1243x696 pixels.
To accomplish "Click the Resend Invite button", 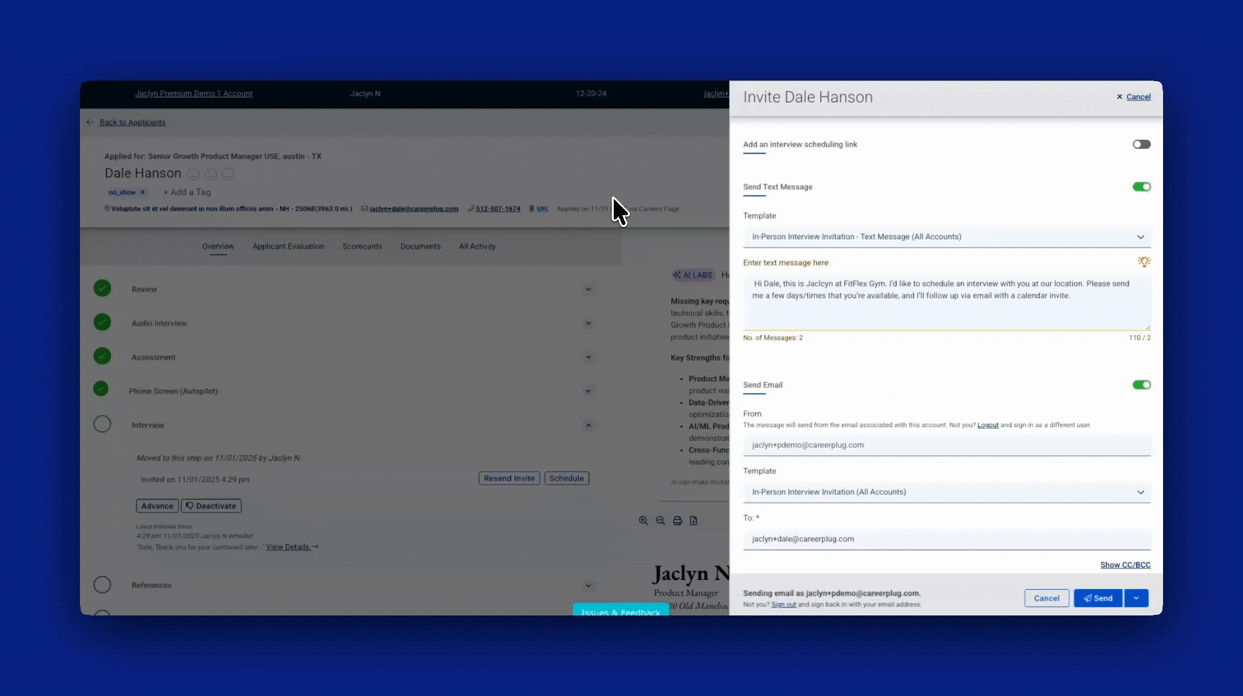I will (x=509, y=478).
